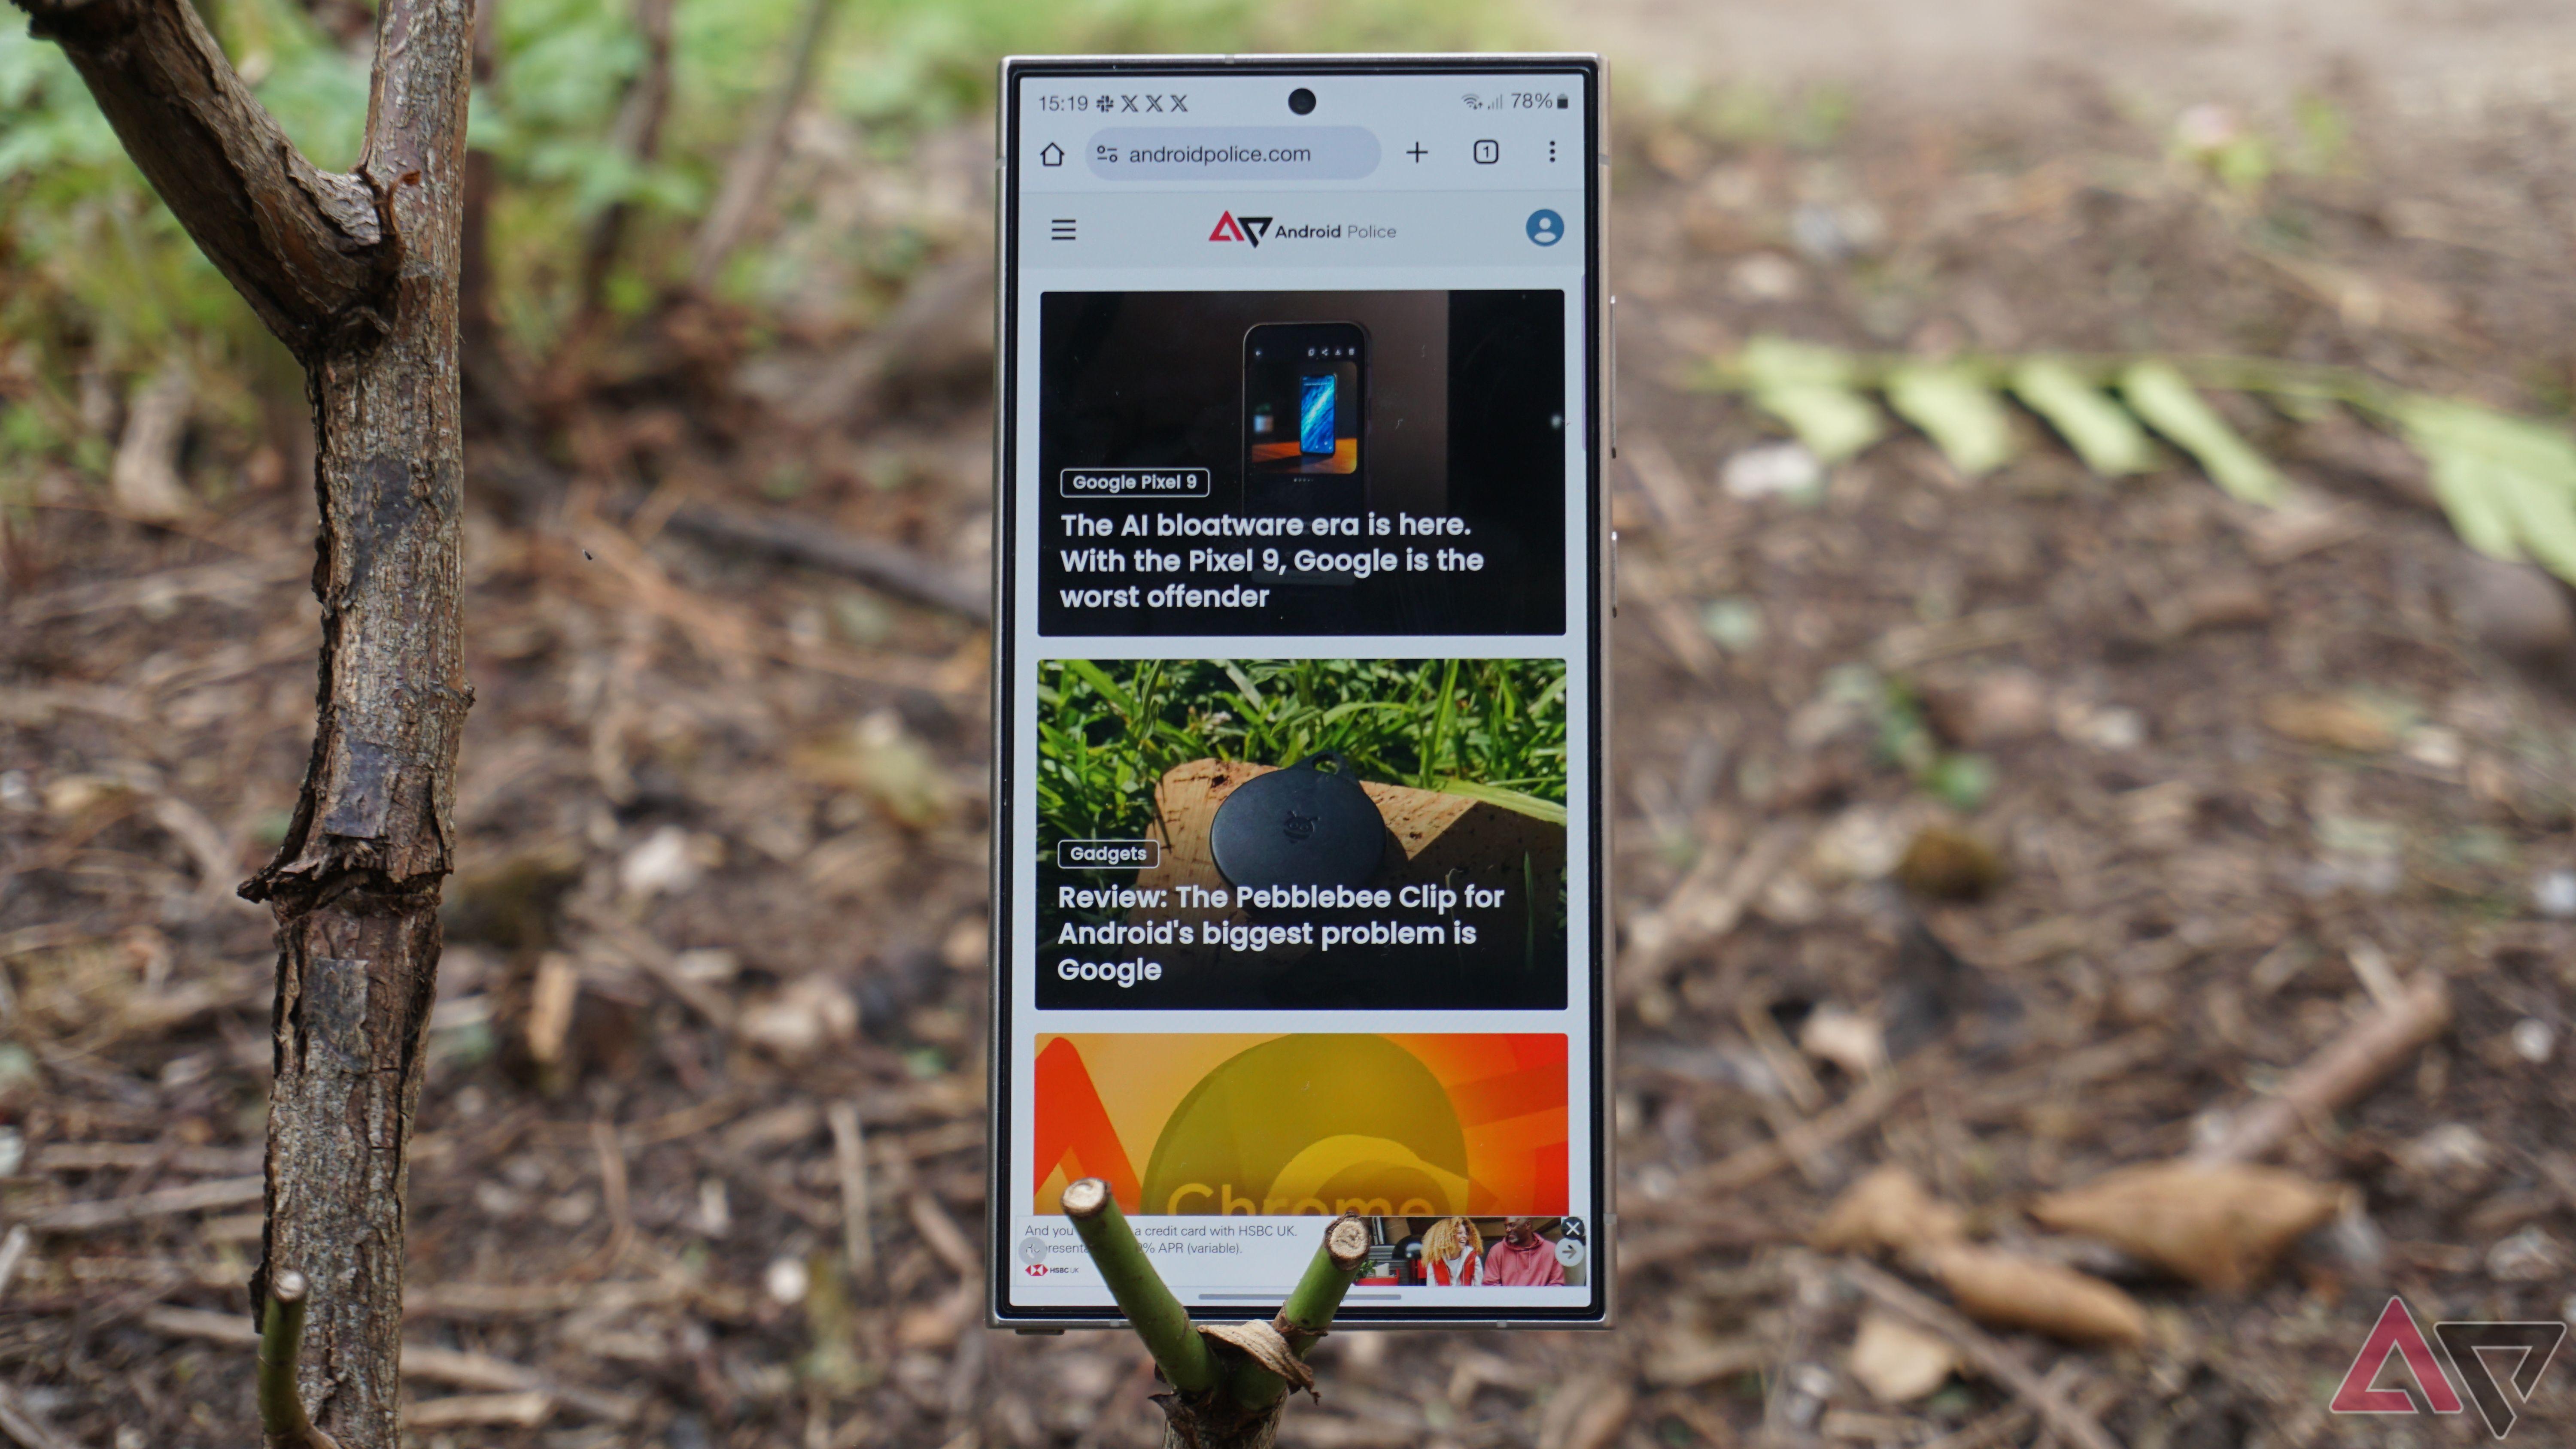
Task: Open new tab using the plus icon
Action: tap(1416, 154)
